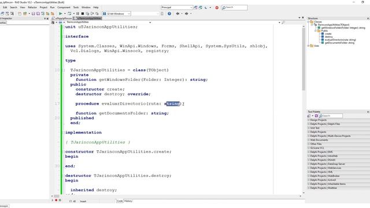The height and width of the screenshot is (208, 370).
Task: Select getWindowsFolder in Structure tree
Action: (343, 28)
